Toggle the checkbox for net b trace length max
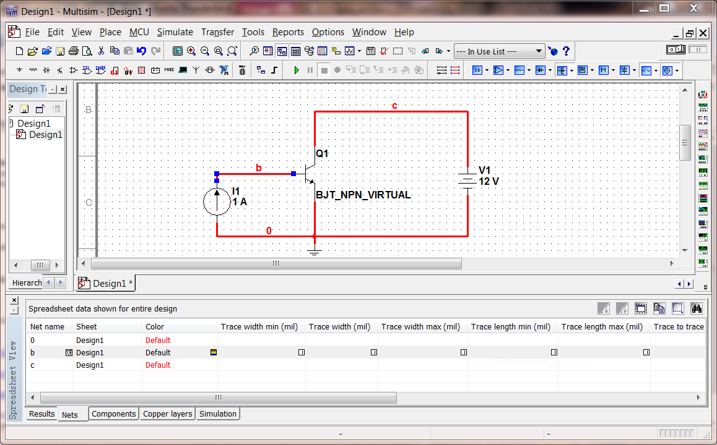Screen dimensions: 717x445 tap(646, 352)
